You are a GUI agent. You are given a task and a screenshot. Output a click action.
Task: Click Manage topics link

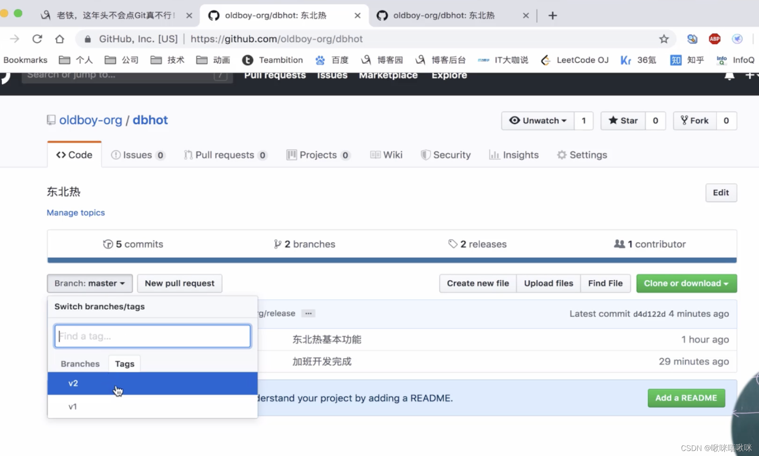(x=76, y=213)
